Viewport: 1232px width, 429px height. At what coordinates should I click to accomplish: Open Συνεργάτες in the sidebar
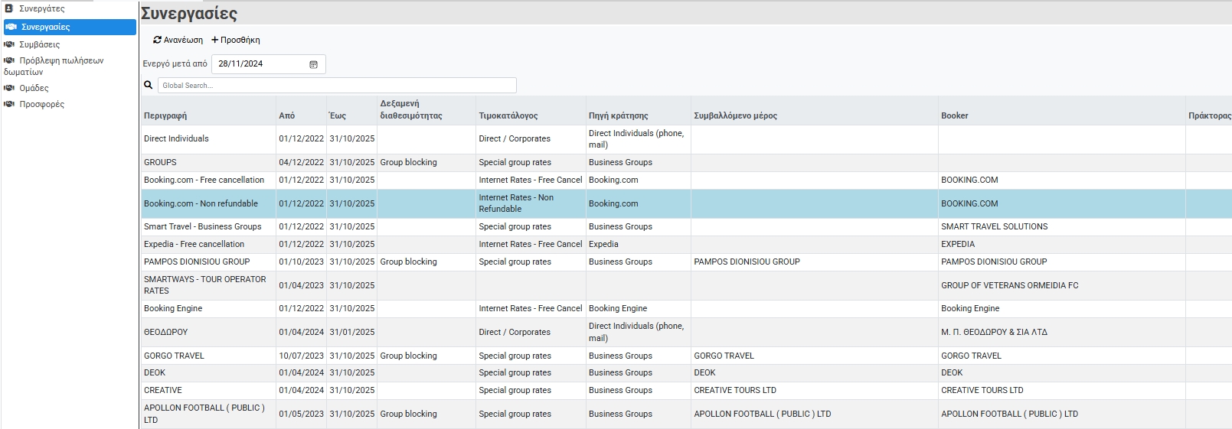(41, 8)
